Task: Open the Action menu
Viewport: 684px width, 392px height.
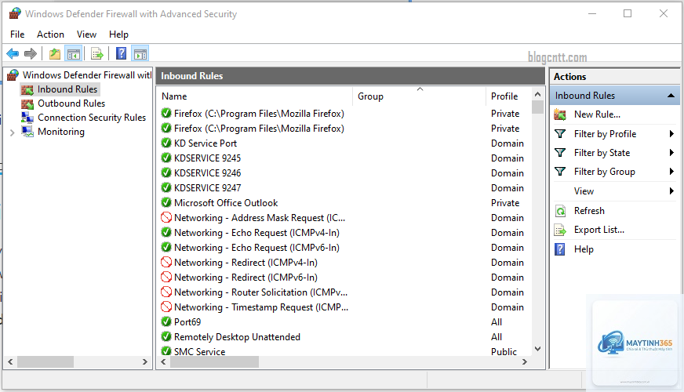Action: [51, 34]
